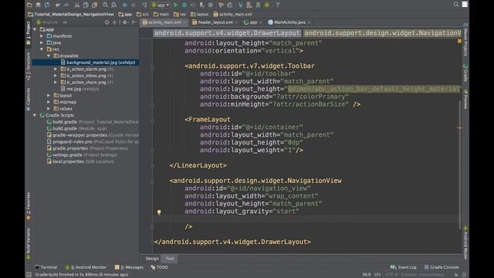Switch to the app editor tab
The width and height of the screenshot is (494, 278).
pyautogui.click(x=252, y=22)
